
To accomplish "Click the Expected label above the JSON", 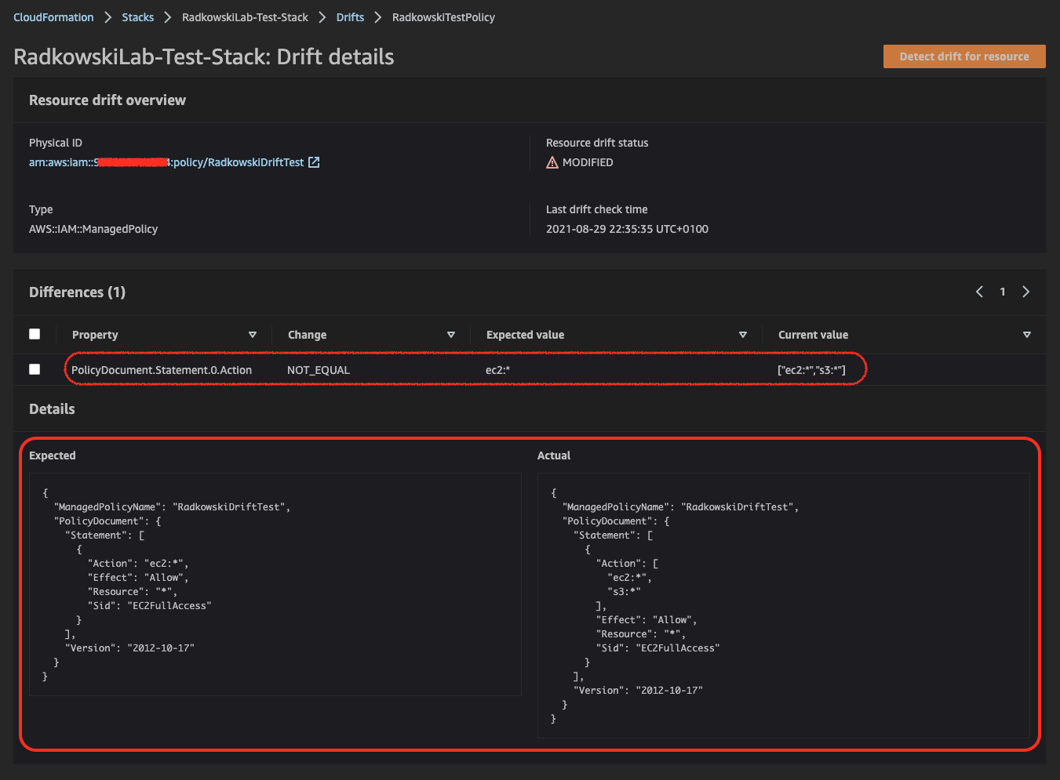I will coord(53,455).
